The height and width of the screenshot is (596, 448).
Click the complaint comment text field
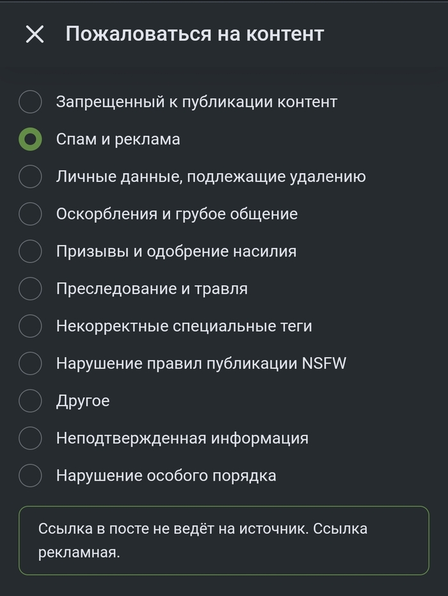223,540
